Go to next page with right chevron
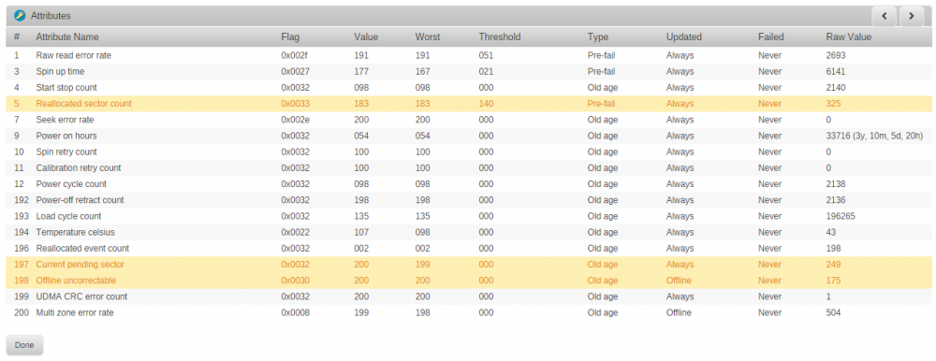The height and width of the screenshot is (361, 936). click(x=912, y=16)
